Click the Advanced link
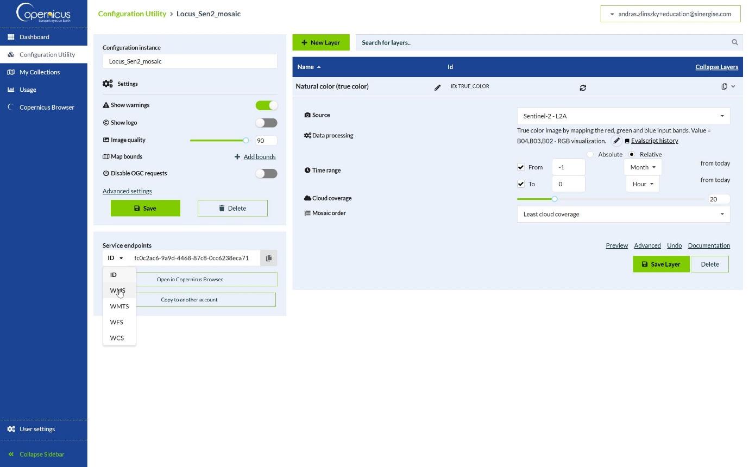 tap(647, 245)
